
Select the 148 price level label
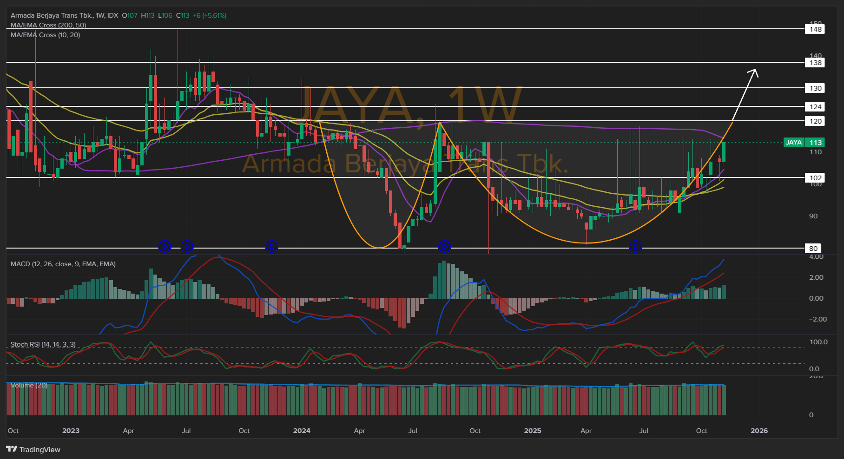[815, 29]
